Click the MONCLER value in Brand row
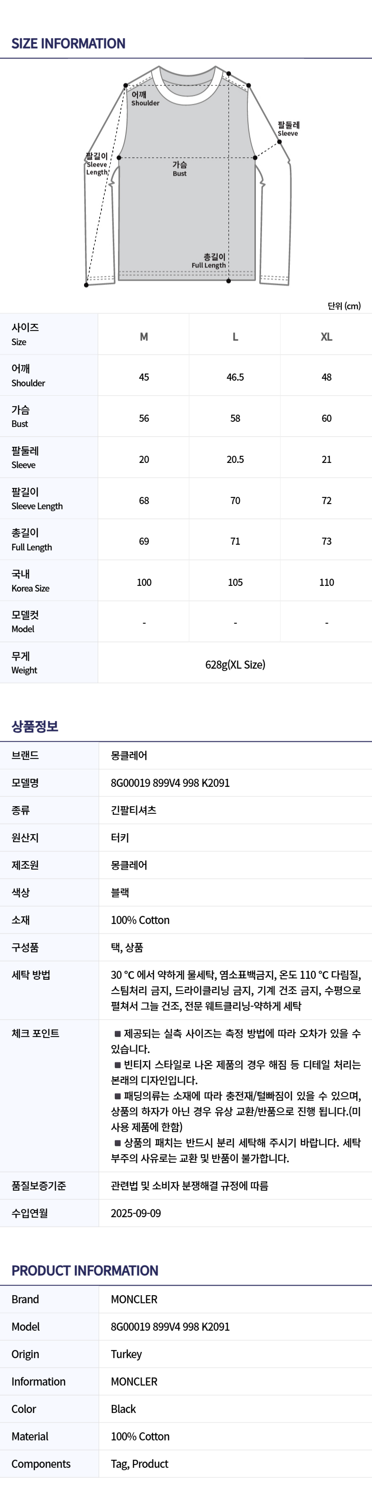 click(134, 1300)
